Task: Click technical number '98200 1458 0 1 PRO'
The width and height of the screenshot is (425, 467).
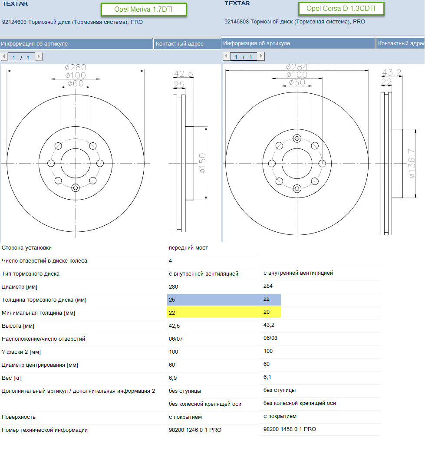Action: tap(290, 429)
